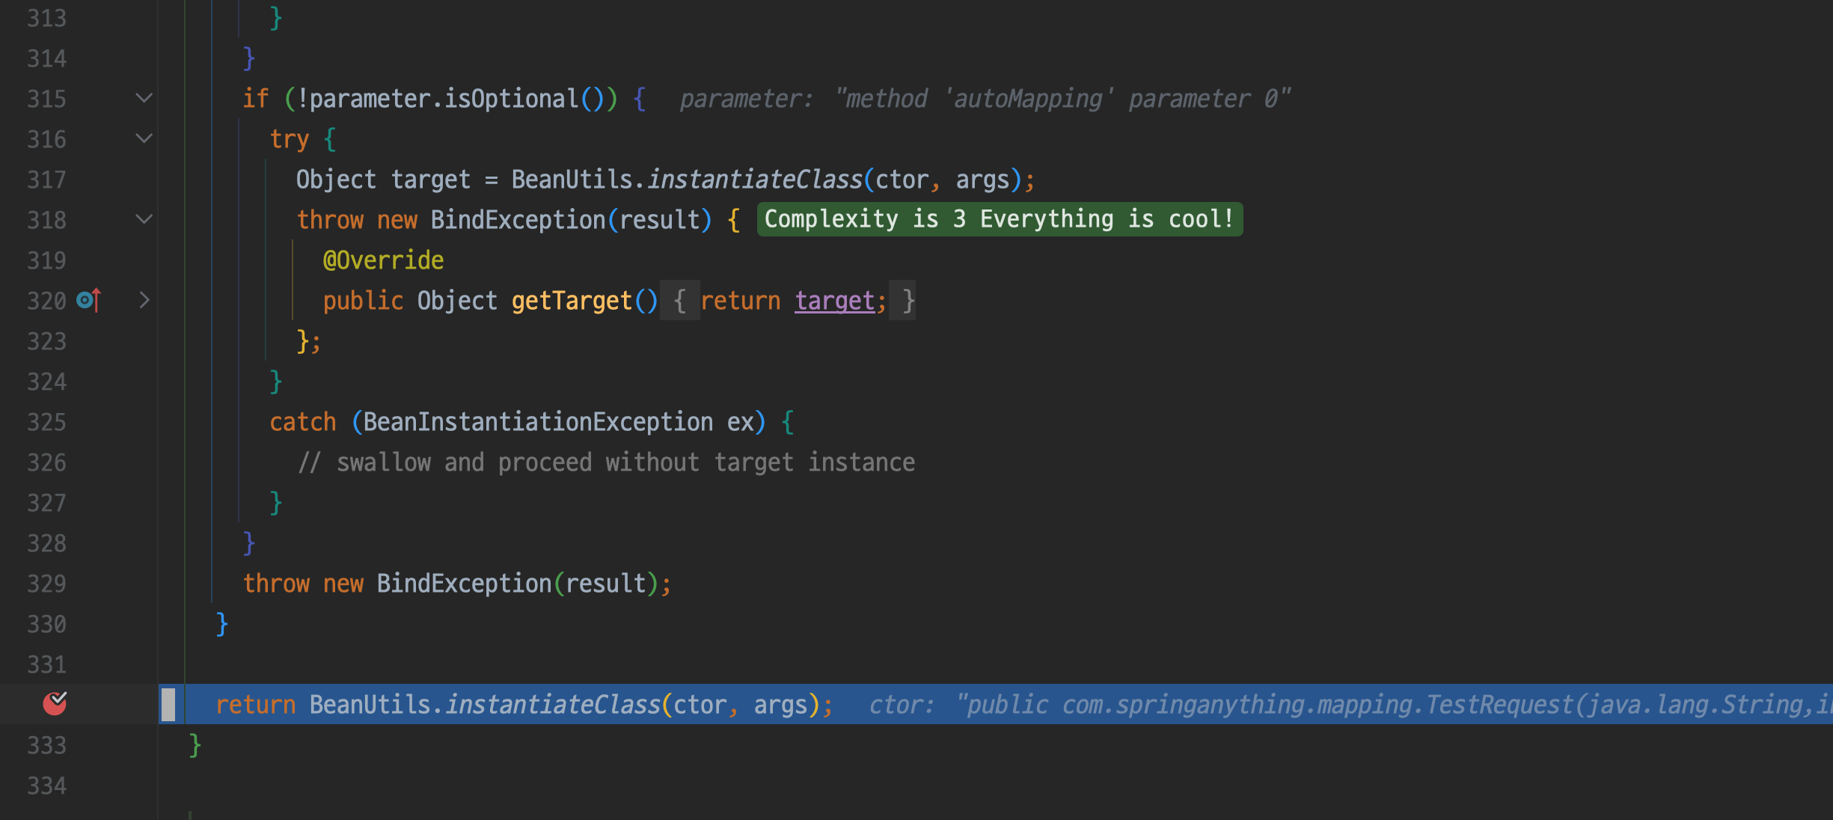
Task: Click the swallow and proceed comment
Action: pyautogui.click(x=606, y=462)
